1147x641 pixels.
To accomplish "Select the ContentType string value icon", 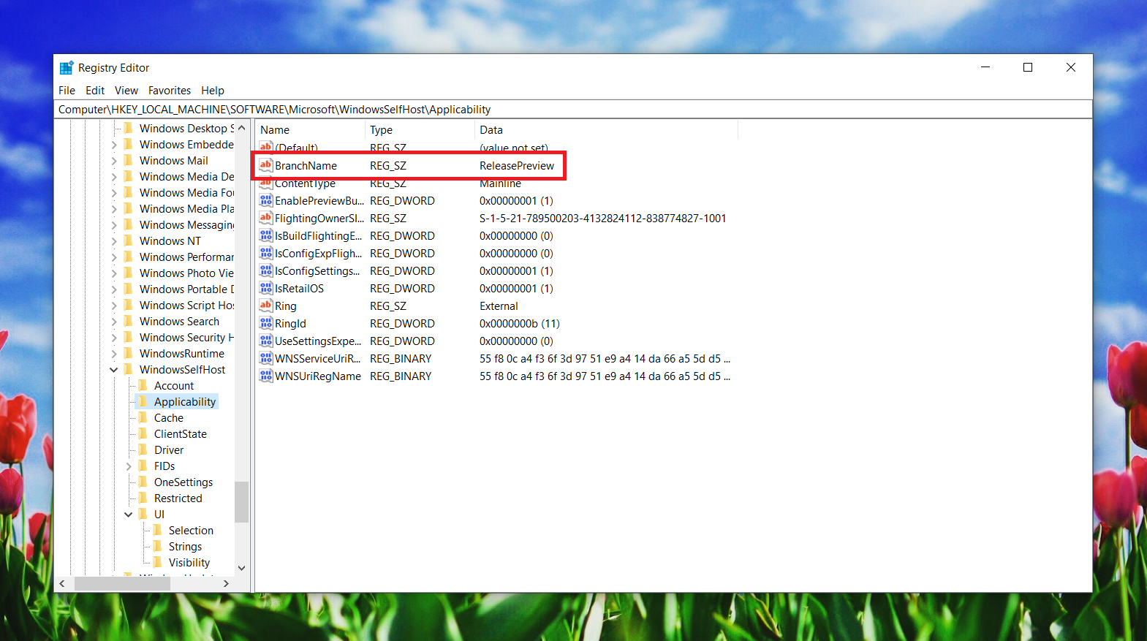I will tap(266, 183).
